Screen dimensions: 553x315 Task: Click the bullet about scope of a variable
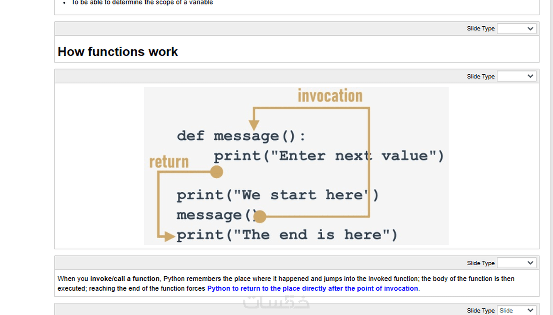pos(142,3)
